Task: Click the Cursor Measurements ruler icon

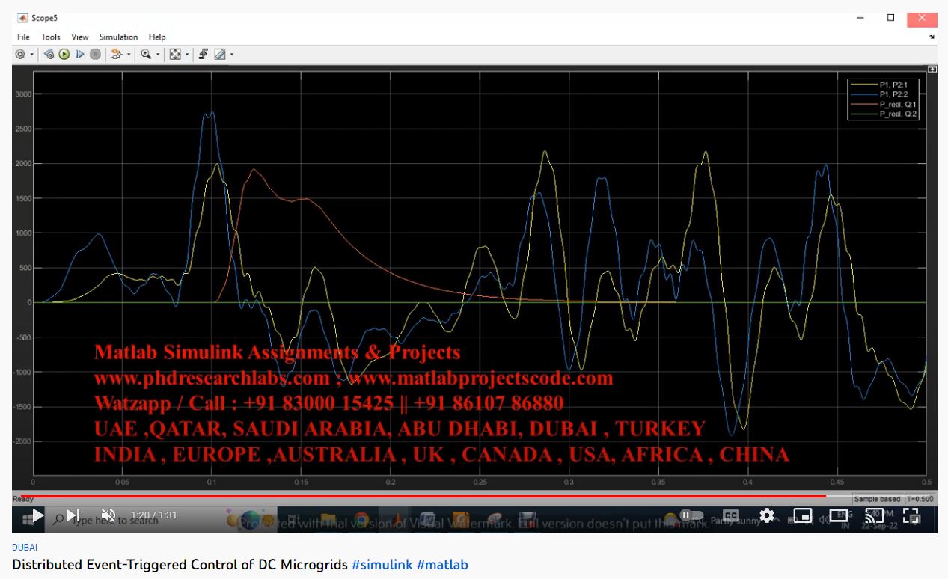Action: [x=220, y=55]
